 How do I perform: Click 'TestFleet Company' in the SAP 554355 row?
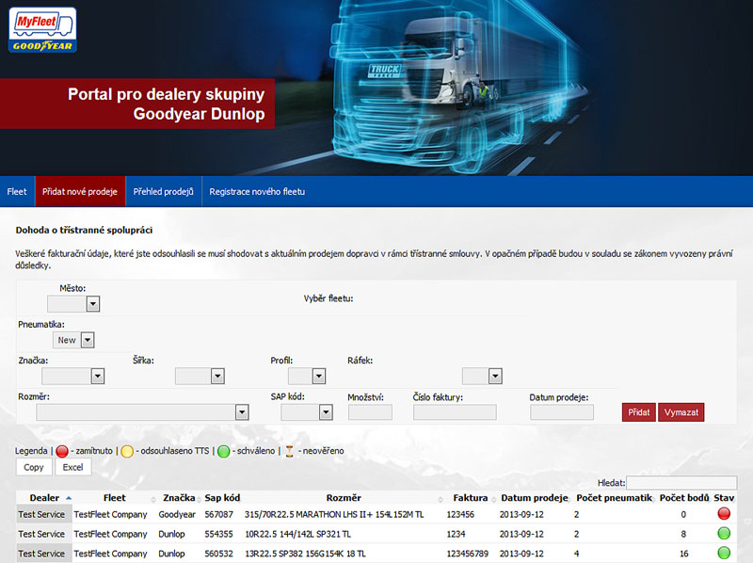pos(110,534)
